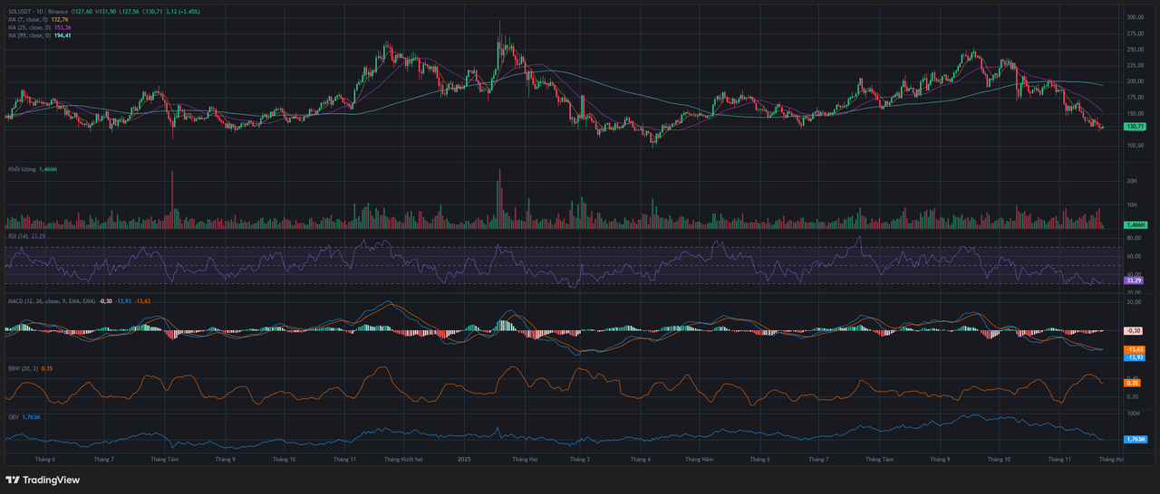
Task: Click 80.00 on the RSI axis
Action: pos(1134,238)
